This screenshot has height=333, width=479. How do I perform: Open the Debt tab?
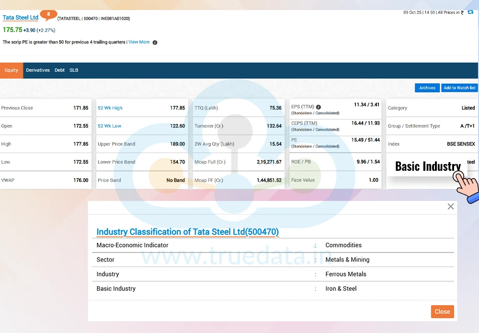59,70
